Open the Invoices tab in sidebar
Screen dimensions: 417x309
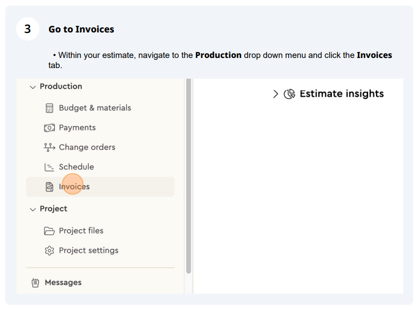click(x=100, y=187)
